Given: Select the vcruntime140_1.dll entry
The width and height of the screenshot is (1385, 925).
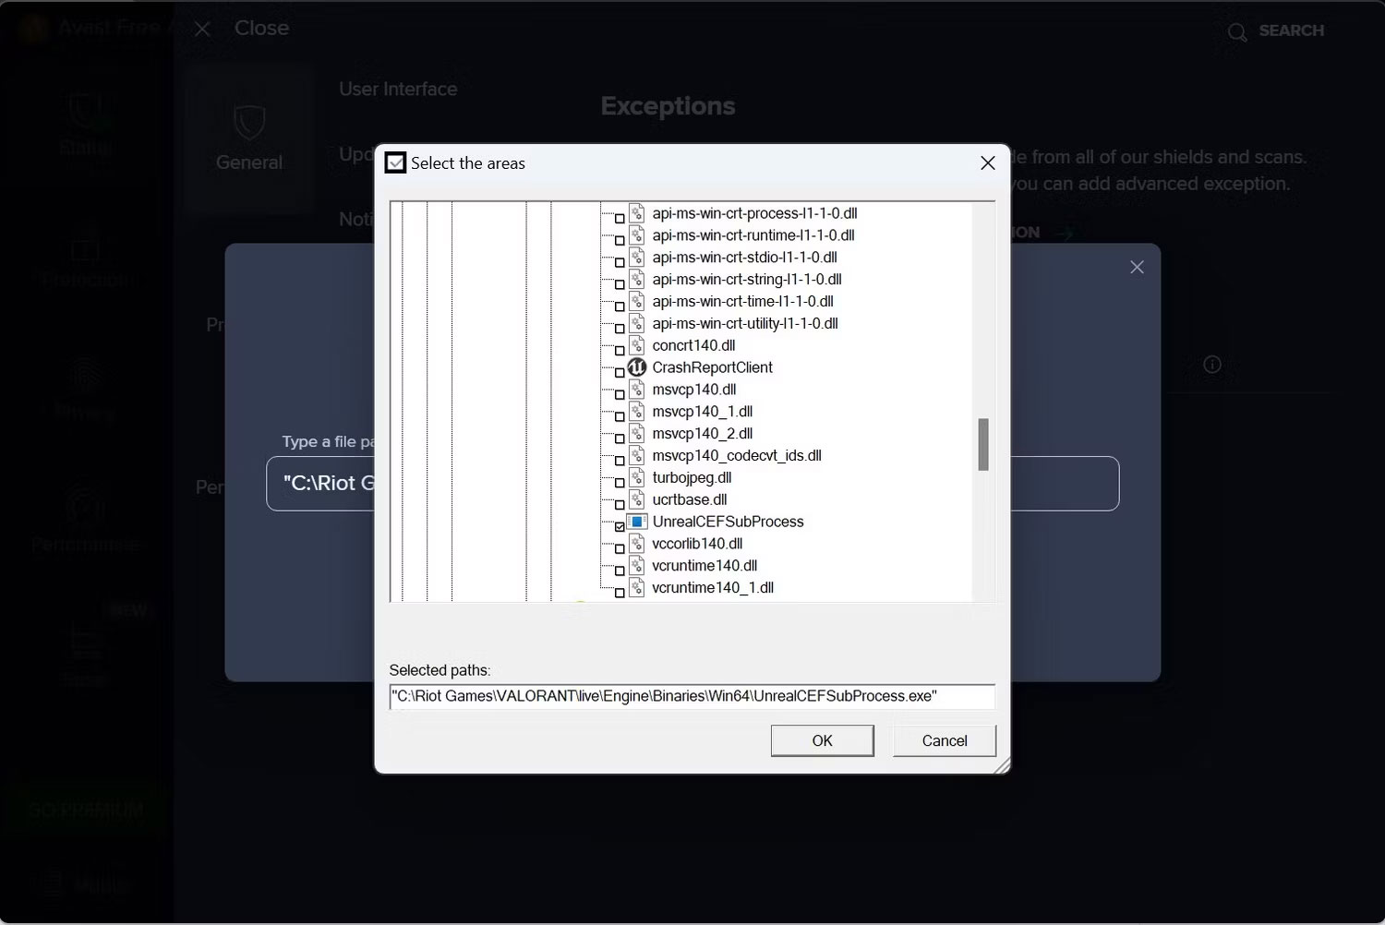Looking at the screenshot, I should [x=713, y=588].
